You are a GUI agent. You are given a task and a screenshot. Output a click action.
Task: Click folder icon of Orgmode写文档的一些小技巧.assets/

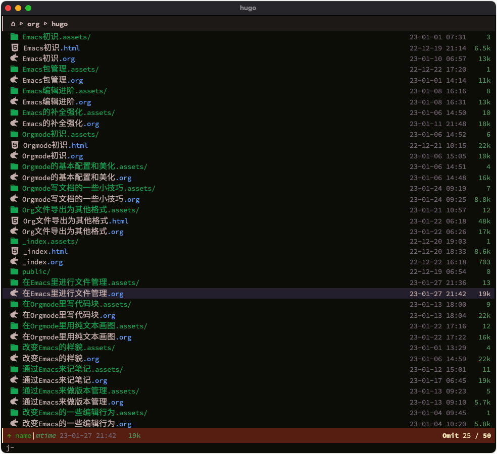coord(14,188)
